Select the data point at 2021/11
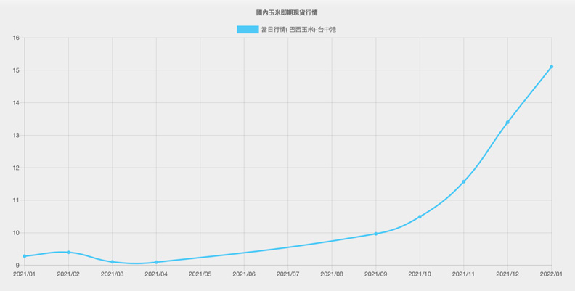Screen dimensions: 575x291 (x=463, y=181)
